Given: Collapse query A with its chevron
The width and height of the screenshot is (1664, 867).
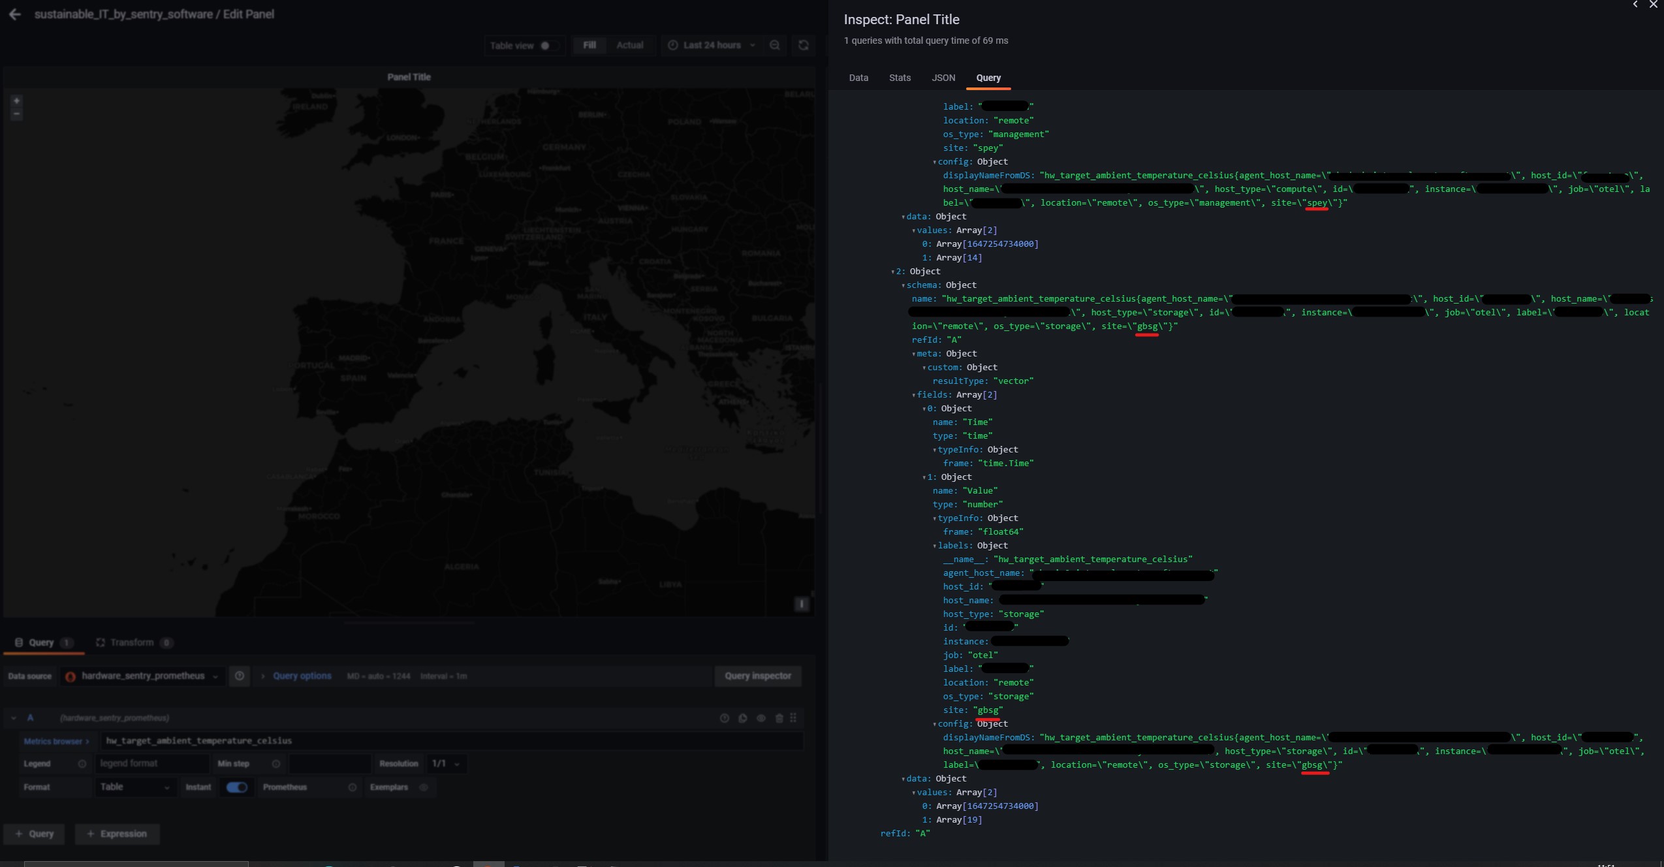Looking at the screenshot, I should pos(14,717).
